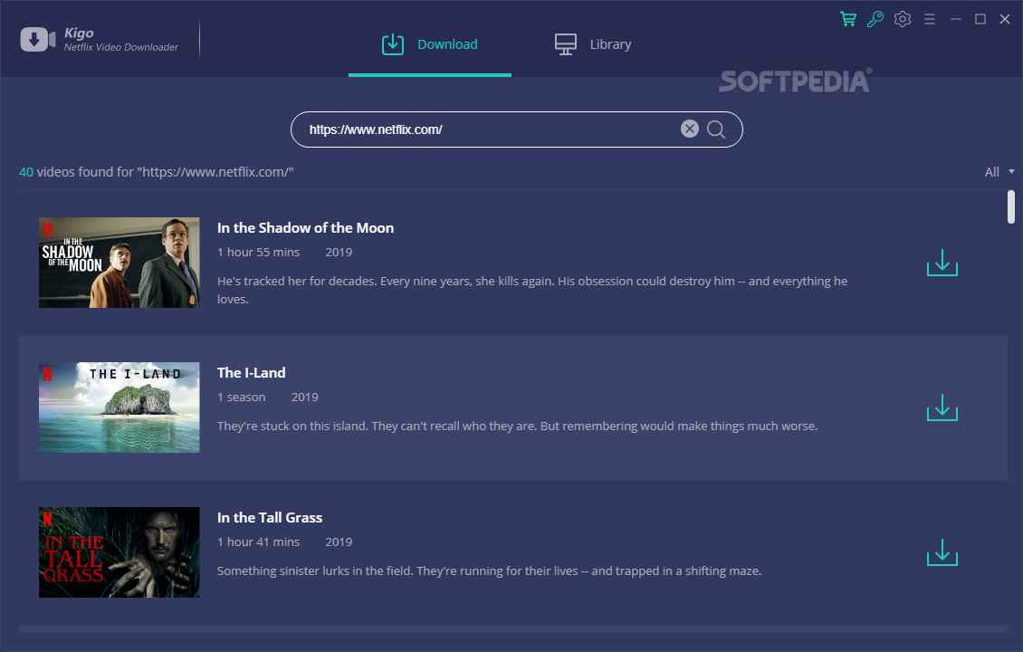
Task: Click the key registration icon
Action: click(x=875, y=19)
